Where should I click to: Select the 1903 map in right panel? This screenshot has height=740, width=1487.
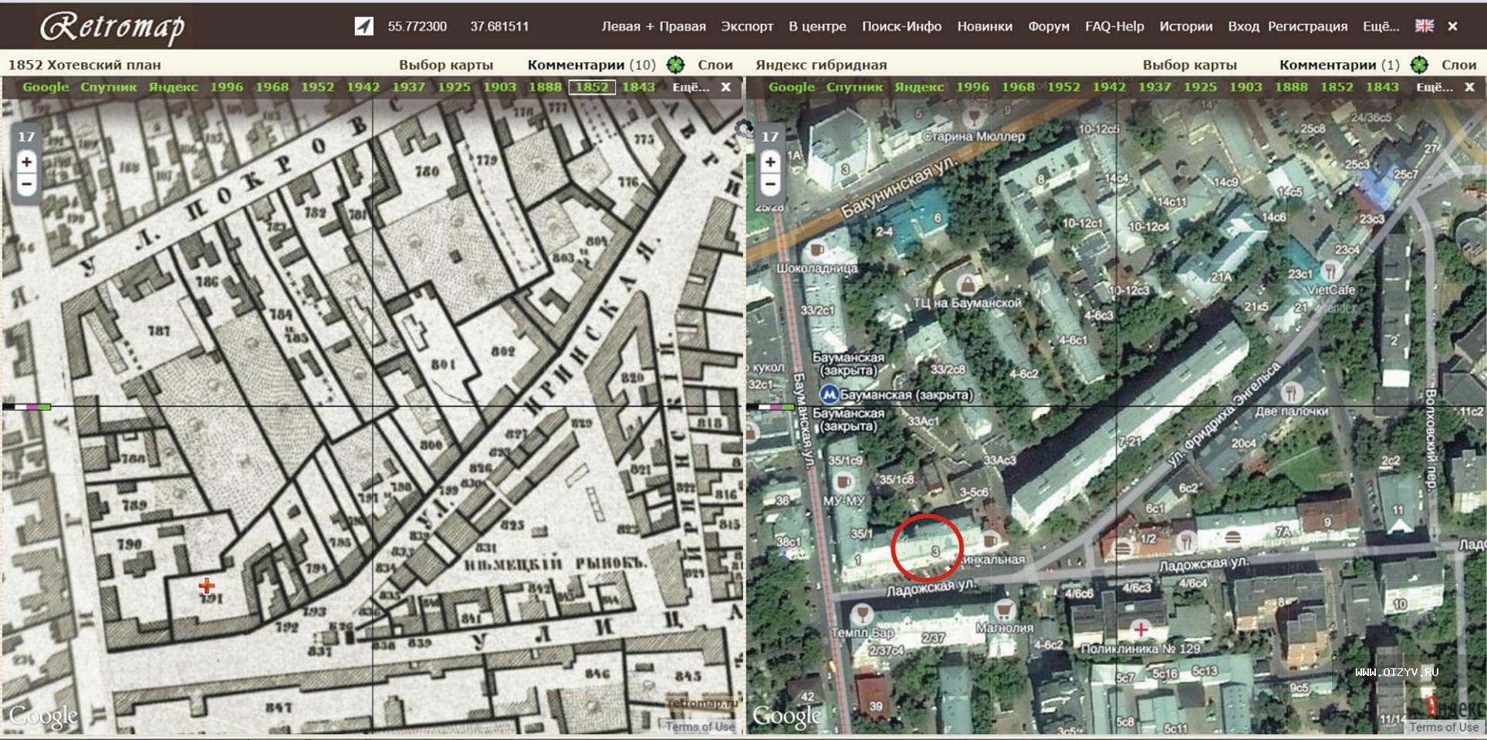click(1245, 87)
